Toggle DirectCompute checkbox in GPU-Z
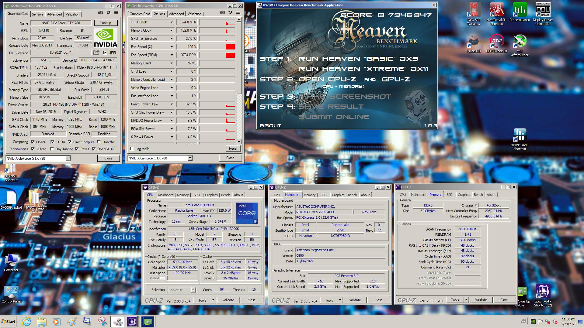This screenshot has width=584, height=328. point(70,142)
